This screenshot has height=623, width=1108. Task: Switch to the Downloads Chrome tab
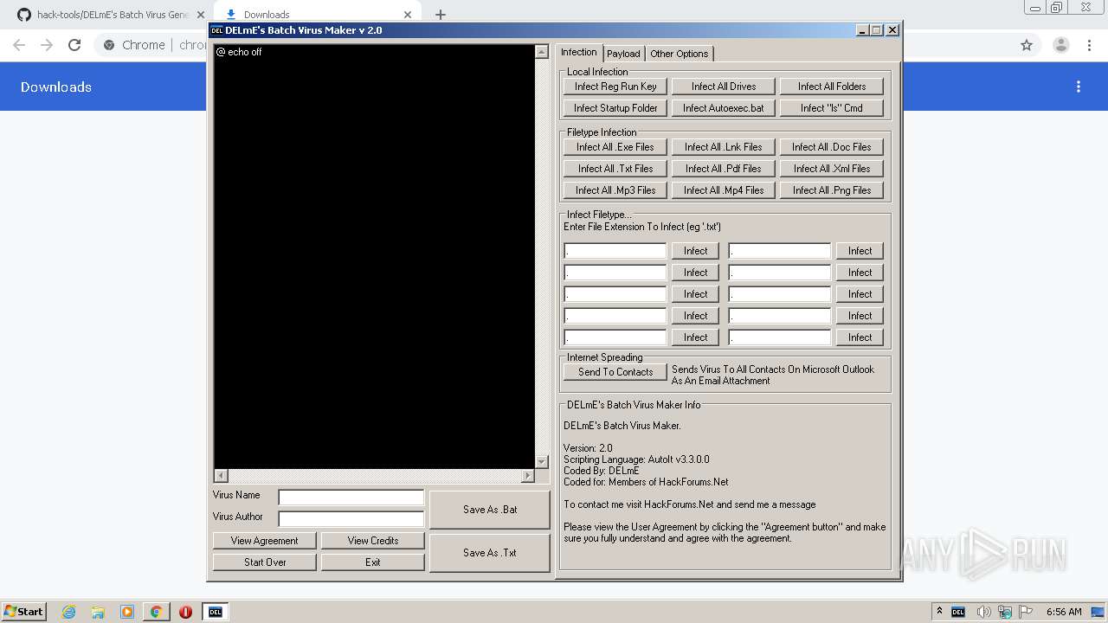(317, 15)
